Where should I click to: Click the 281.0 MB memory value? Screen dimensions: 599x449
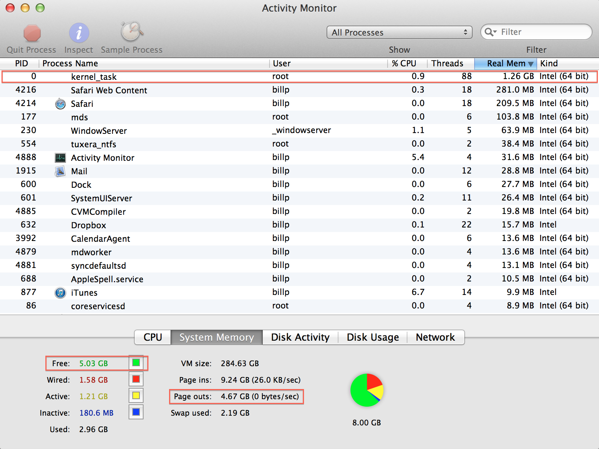pyautogui.click(x=515, y=90)
